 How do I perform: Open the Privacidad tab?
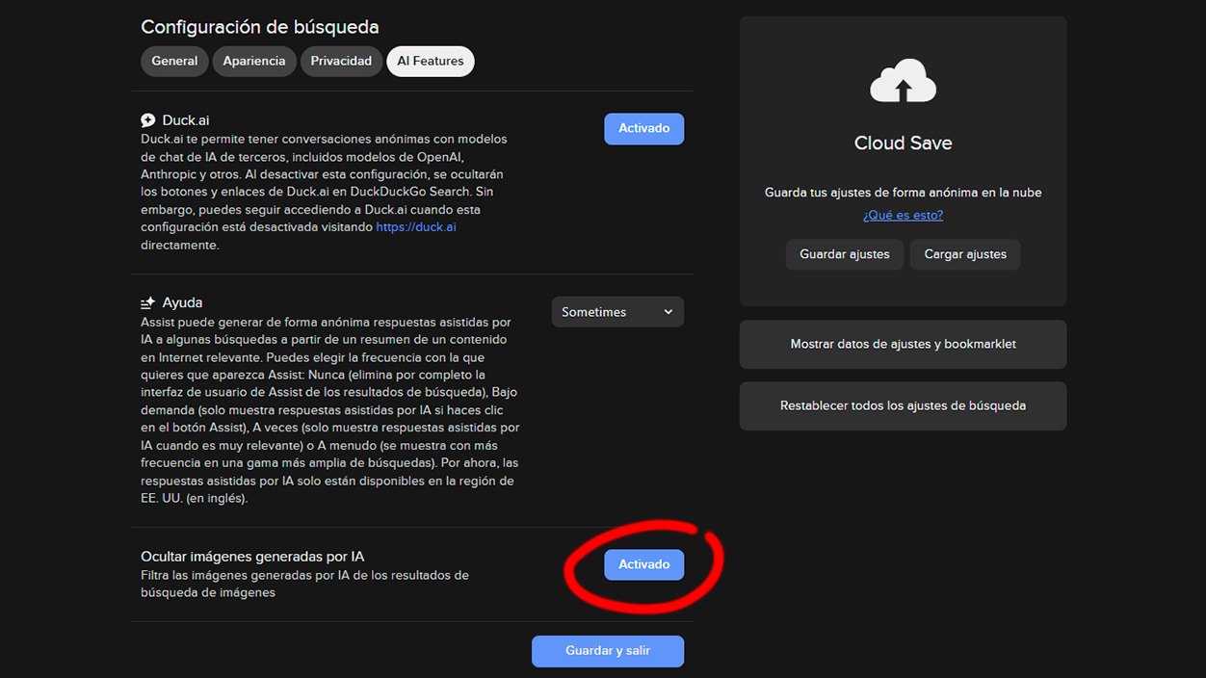tap(341, 61)
